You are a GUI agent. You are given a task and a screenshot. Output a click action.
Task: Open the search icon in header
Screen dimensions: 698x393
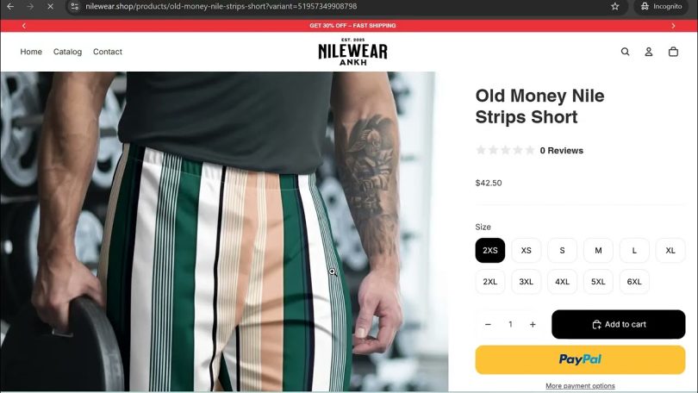pos(625,52)
